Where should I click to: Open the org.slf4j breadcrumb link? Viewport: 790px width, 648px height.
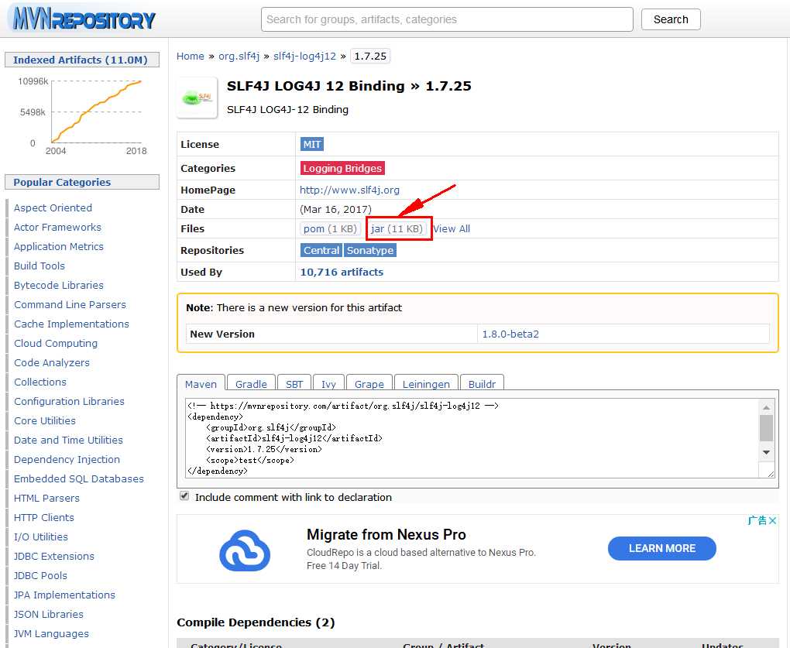tap(239, 56)
